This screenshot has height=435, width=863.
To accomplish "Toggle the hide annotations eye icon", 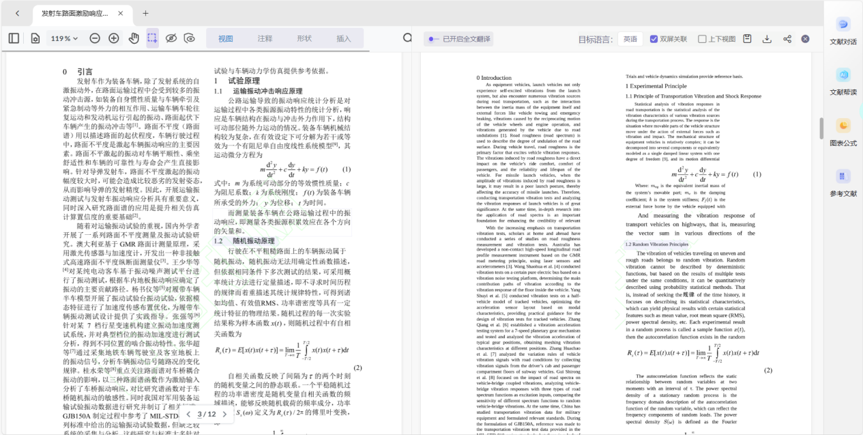I will click(171, 38).
